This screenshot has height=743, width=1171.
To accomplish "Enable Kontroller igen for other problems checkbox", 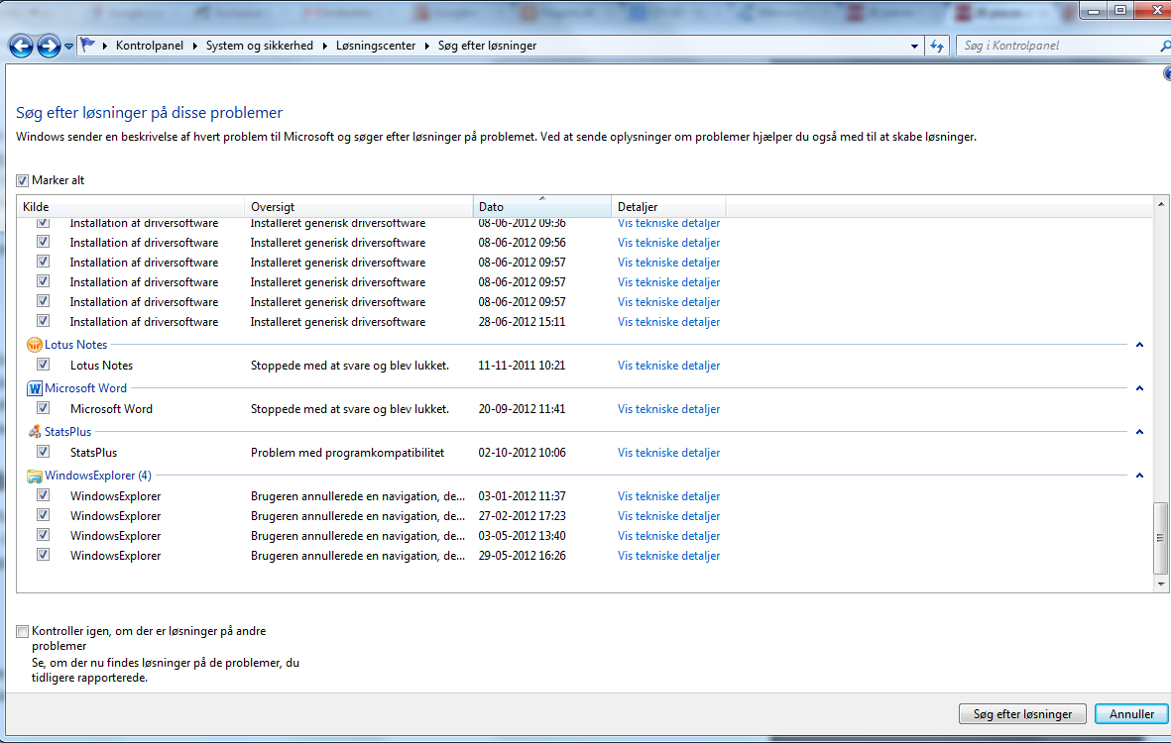I will tap(23, 631).
